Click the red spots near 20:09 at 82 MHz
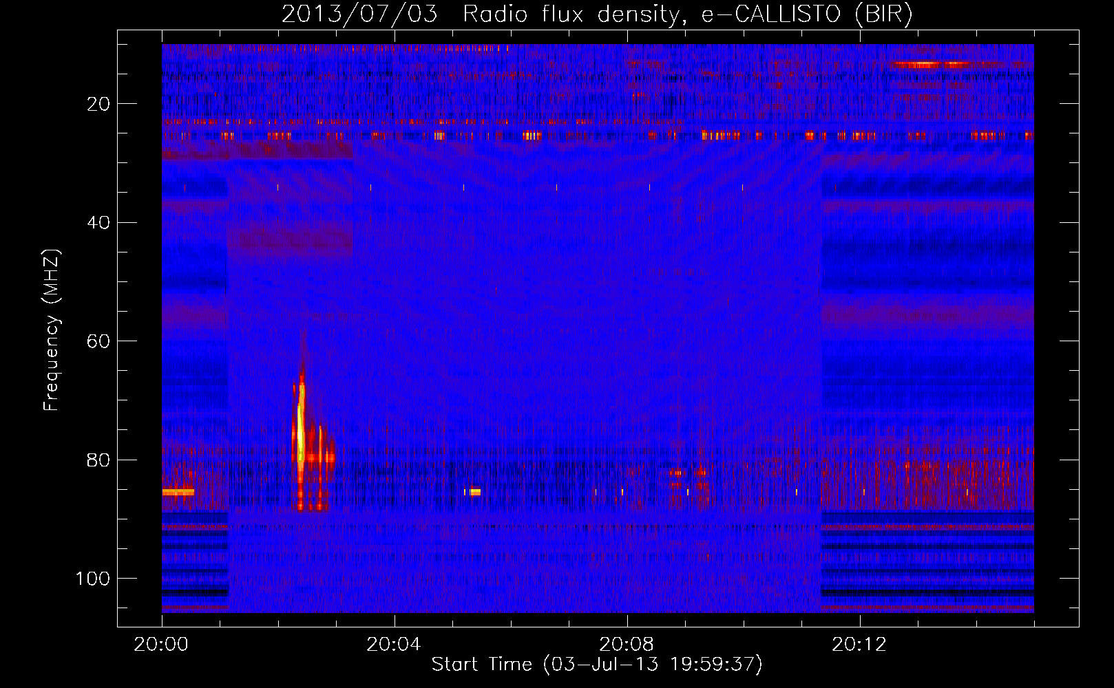The width and height of the screenshot is (1114, 688). [688, 472]
